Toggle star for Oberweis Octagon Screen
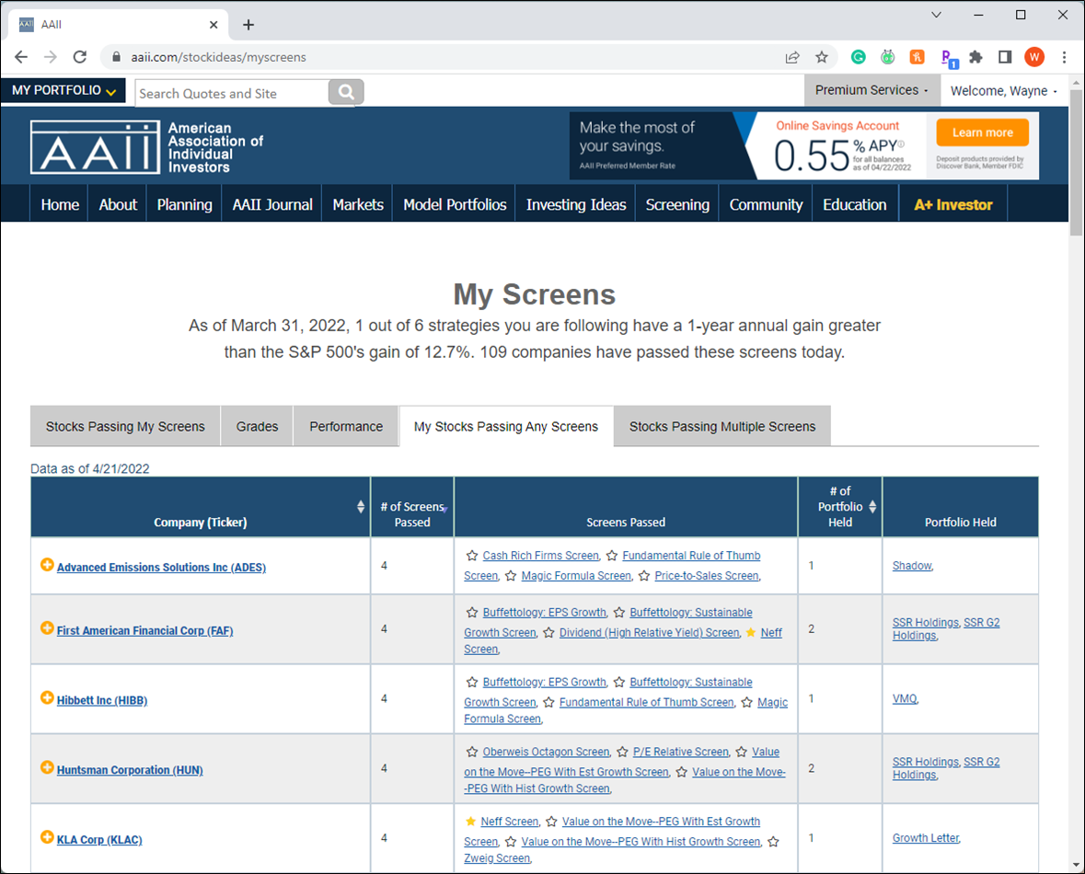The image size is (1085, 874). pos(472,753)
